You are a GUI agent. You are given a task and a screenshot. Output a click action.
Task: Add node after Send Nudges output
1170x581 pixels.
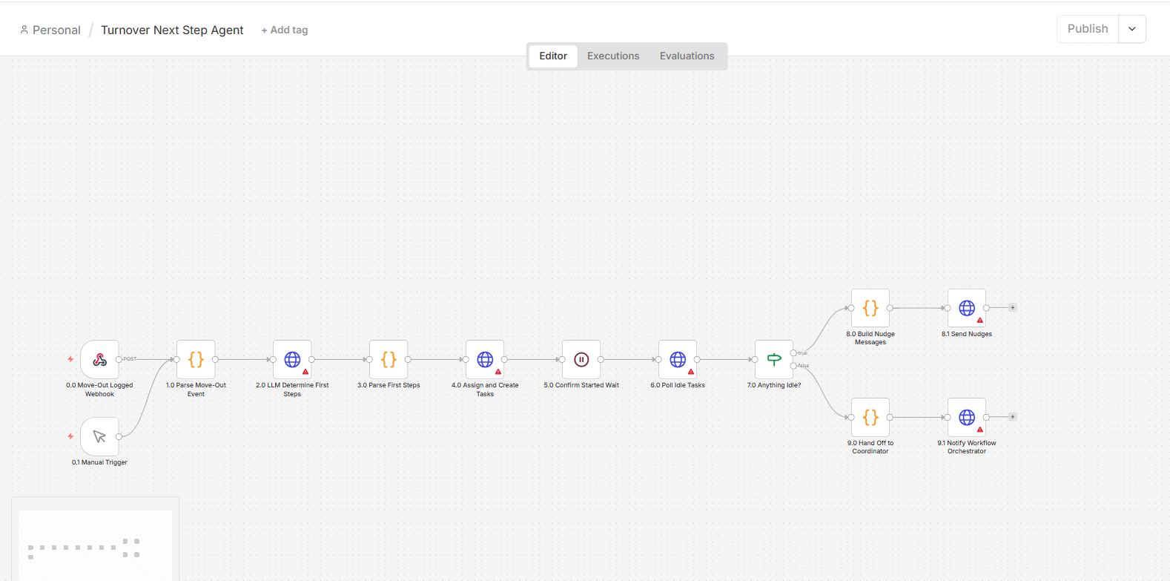click(1013, 307)
